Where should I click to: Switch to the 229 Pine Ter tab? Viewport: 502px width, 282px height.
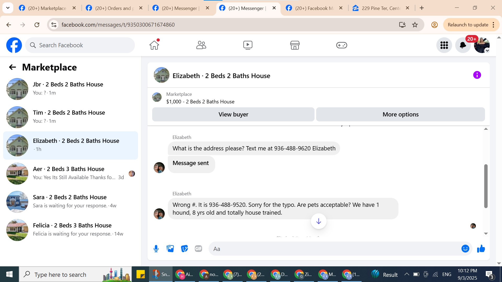click(x=381, y=8)
